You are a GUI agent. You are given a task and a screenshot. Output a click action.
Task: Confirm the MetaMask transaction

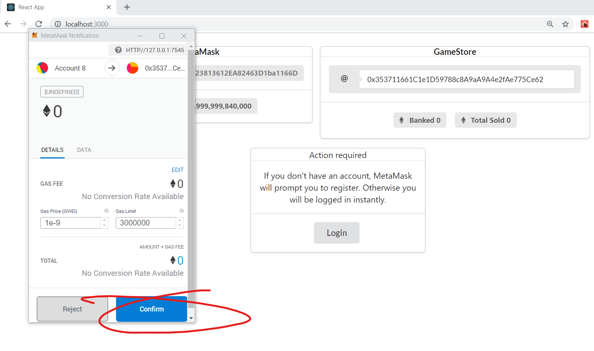[x=151, y=309]
